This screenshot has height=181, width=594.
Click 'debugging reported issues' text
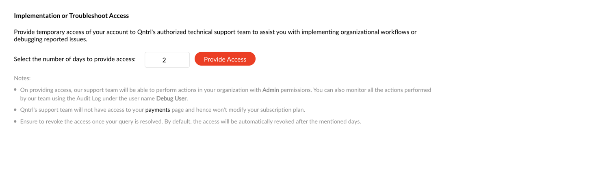click(50, 40)
